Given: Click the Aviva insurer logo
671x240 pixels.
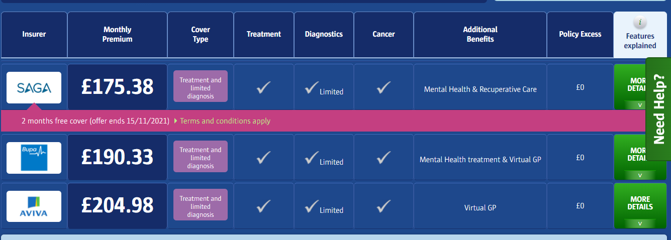Looking at the screenshot, I should (34, 206).
